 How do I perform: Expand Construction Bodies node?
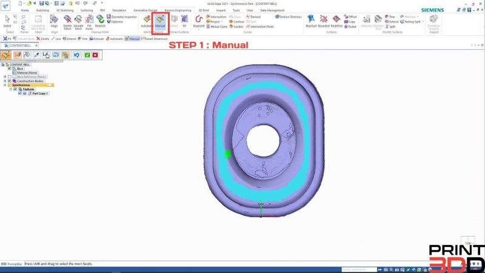5,81
